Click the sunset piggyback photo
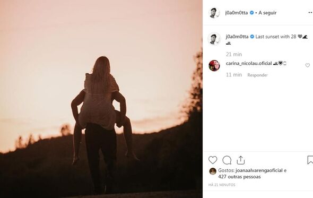Viewport: 313px width, 198px height. coord(101,99)
